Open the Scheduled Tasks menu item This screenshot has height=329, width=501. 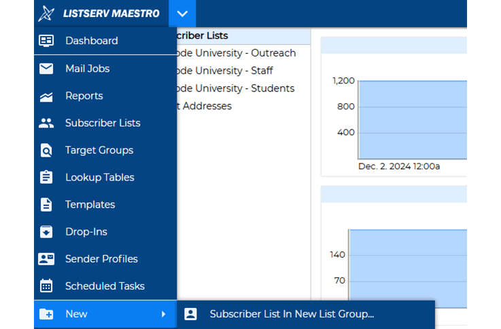click(105, 286)
